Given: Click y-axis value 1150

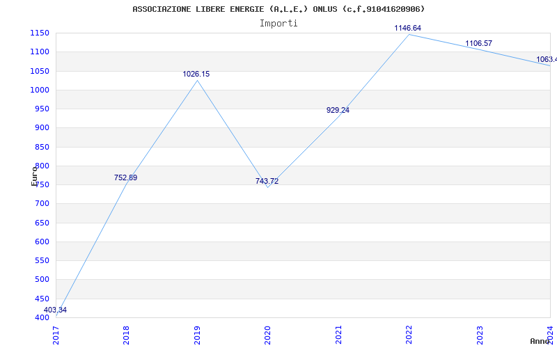Looking at the screenshot, I should (40, 33).
